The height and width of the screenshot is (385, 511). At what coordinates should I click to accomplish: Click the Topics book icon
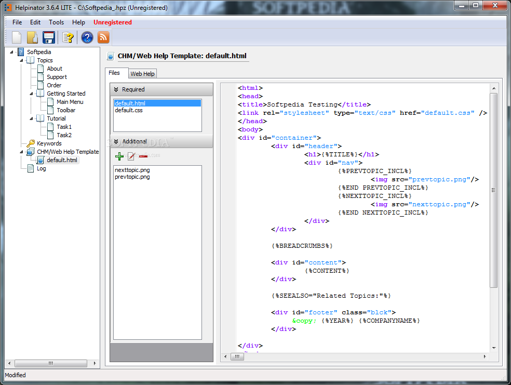(x=30, y=60)
